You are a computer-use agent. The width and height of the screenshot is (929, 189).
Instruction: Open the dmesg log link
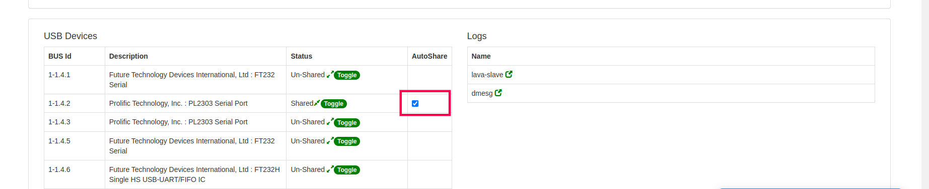coord(482,93)
